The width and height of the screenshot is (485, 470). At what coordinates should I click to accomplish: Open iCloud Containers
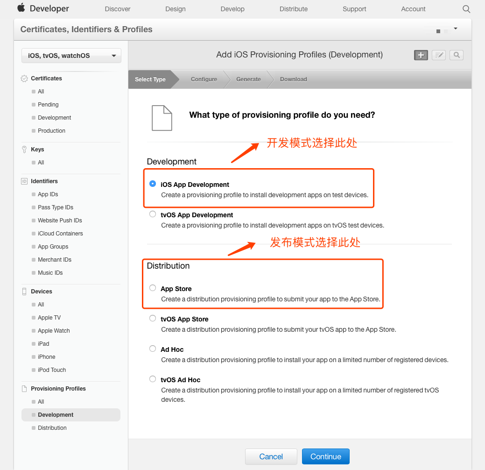coord(60,234)
